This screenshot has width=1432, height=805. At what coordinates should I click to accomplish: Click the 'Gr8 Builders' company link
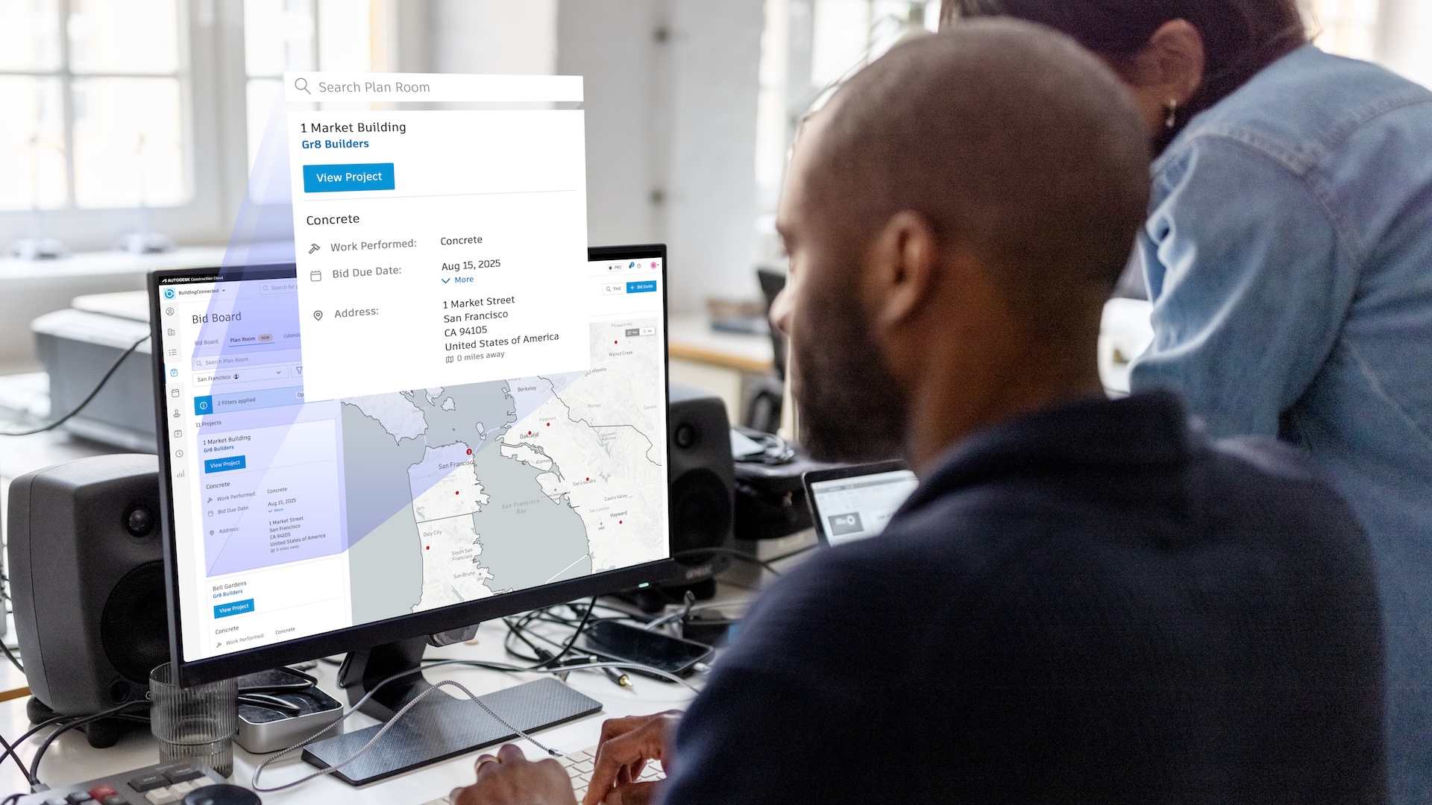tap(336, 144)
